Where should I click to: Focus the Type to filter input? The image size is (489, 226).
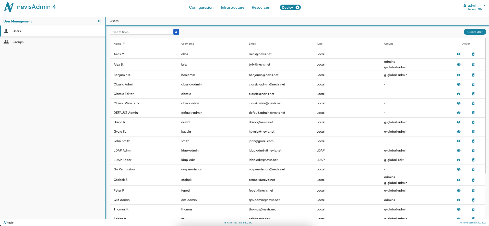(142, 32)
